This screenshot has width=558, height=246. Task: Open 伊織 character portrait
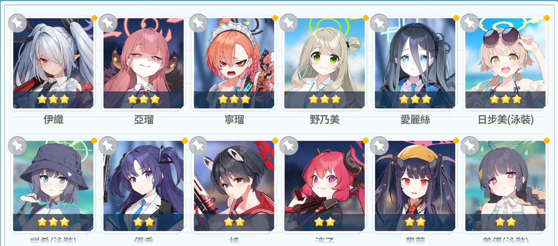[x=53, y=63]
